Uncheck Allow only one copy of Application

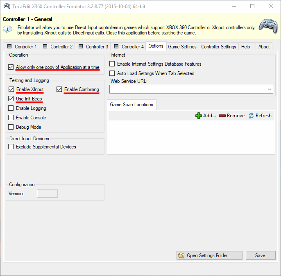[x=11, y=67]
